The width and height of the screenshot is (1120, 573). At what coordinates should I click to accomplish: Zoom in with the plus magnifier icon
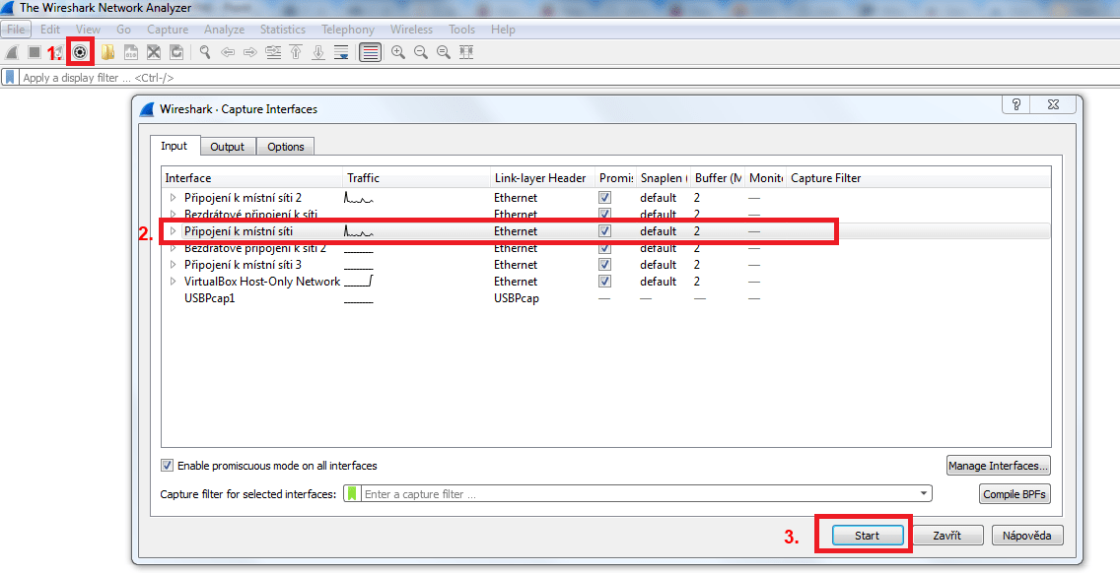(398, 52)
